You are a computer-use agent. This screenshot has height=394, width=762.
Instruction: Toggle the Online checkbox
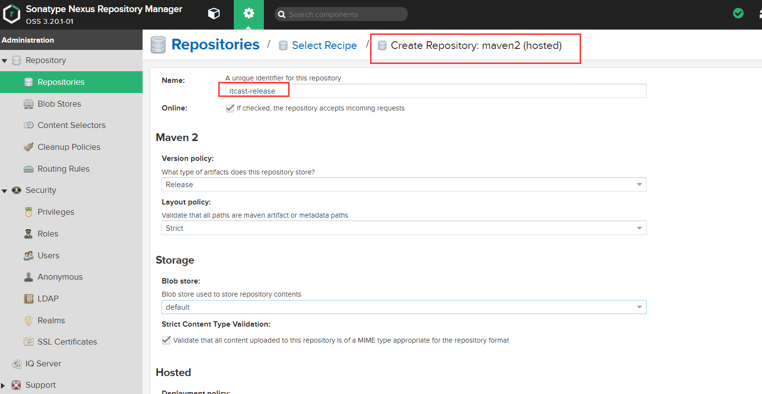pos(230,108)
